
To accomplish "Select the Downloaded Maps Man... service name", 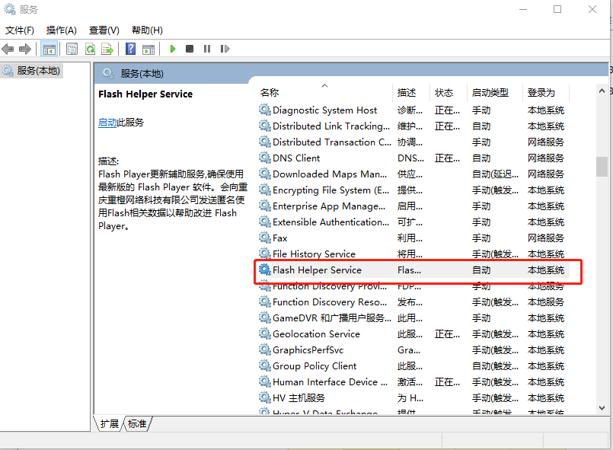I will pyautogui.click(x=330, y=174).
